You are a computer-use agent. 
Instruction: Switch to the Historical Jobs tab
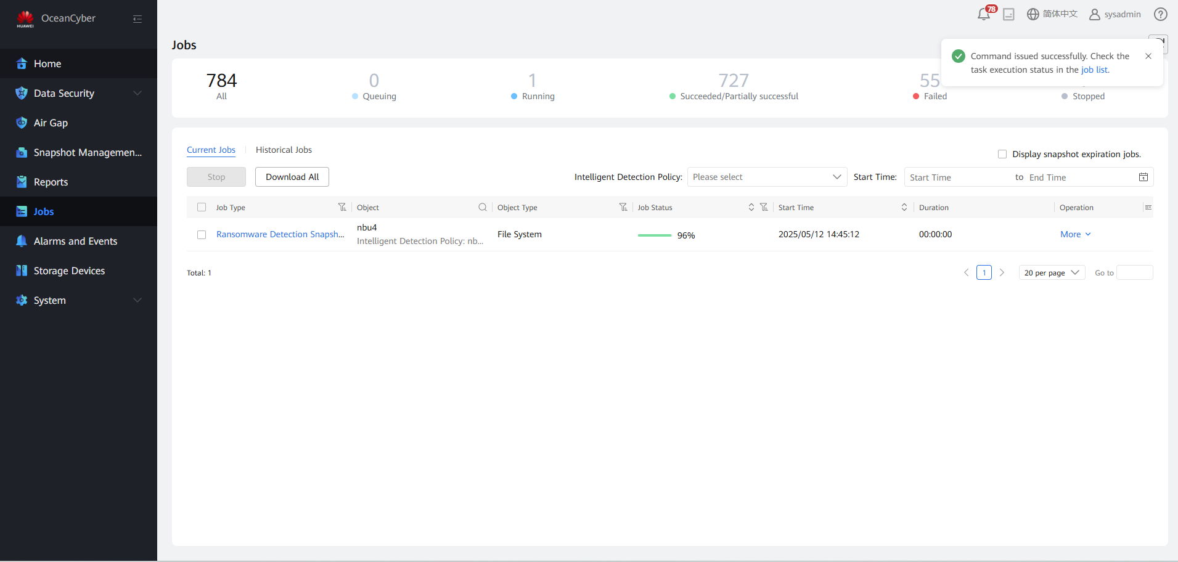pyautogui.click(x=284, y=150)
